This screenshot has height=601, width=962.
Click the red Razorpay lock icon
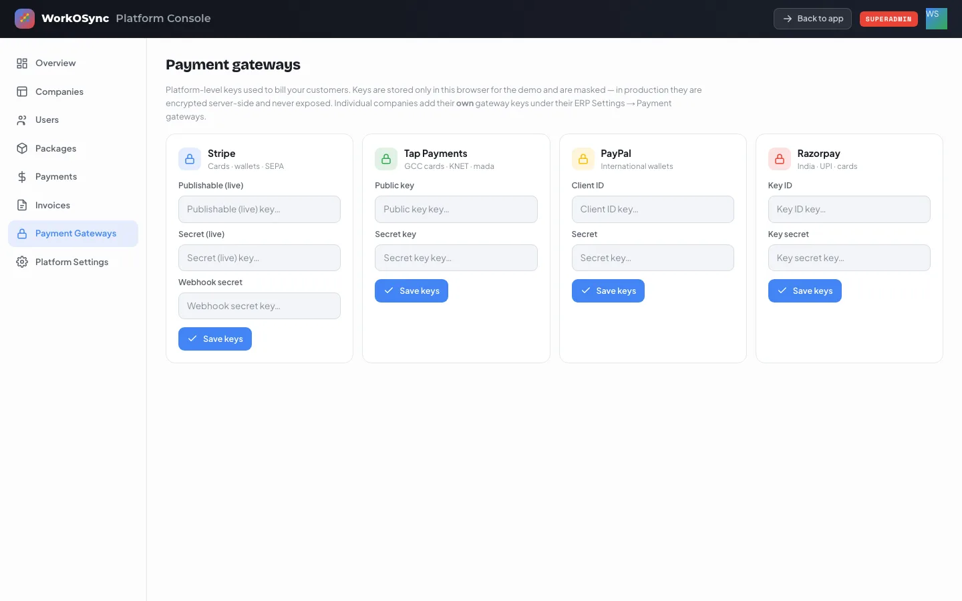[x=780, y=159]
